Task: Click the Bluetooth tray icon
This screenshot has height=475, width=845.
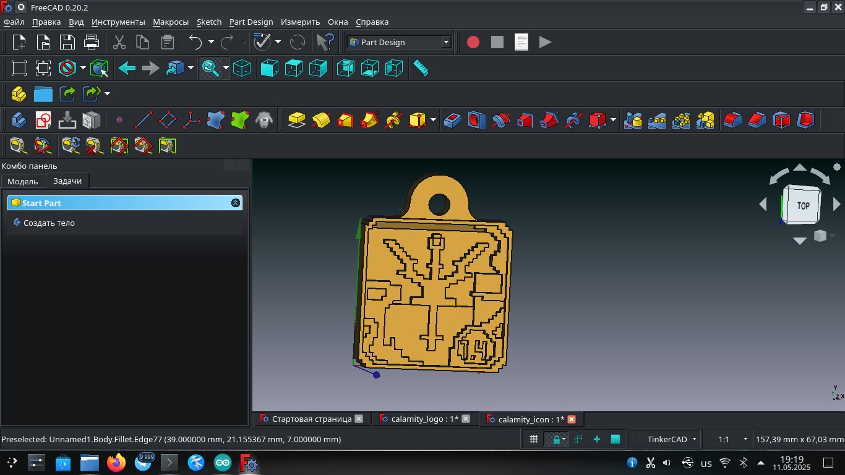Action: click(744, 463)
